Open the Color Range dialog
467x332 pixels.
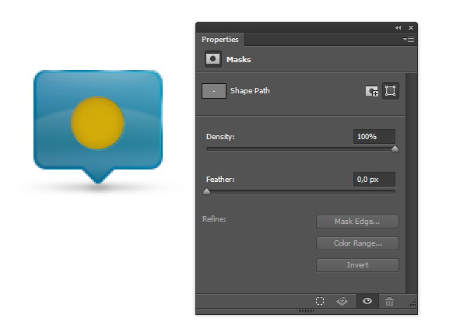point(357,243)
